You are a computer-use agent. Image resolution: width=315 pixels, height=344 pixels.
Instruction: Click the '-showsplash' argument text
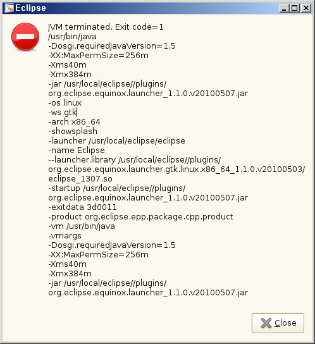(73, 131)
